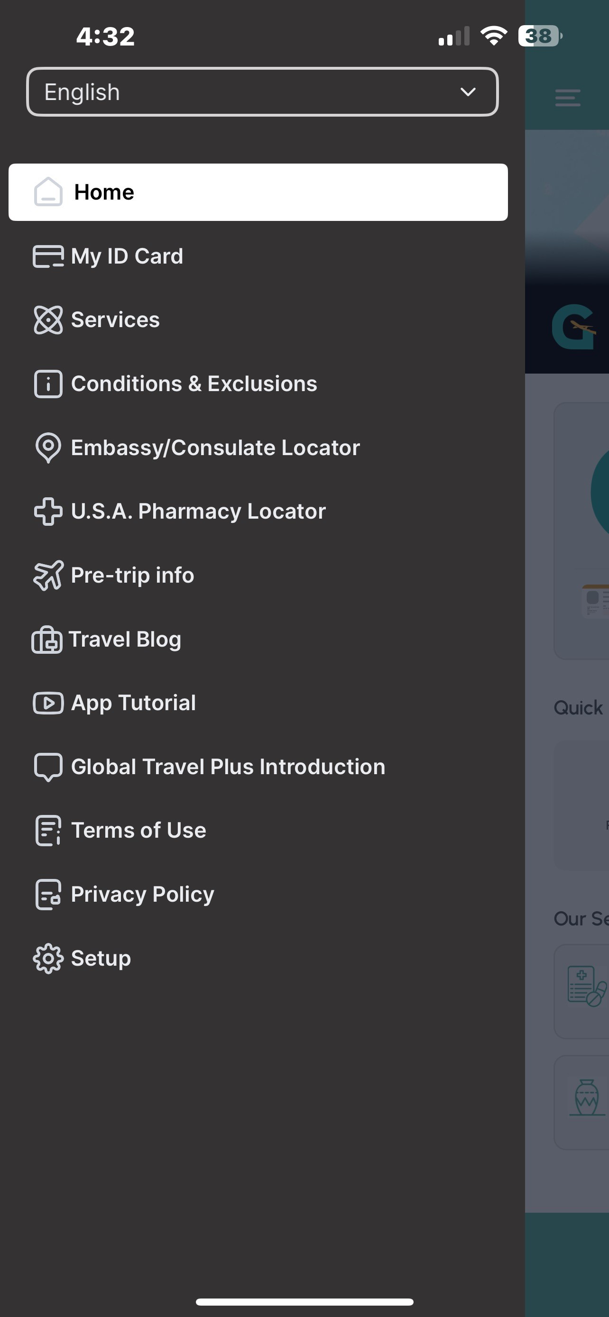609x1317 pixels.
Task: Tap the U.S.A. Pharmacy Locator cross icon
Action: tap(48, 511)
